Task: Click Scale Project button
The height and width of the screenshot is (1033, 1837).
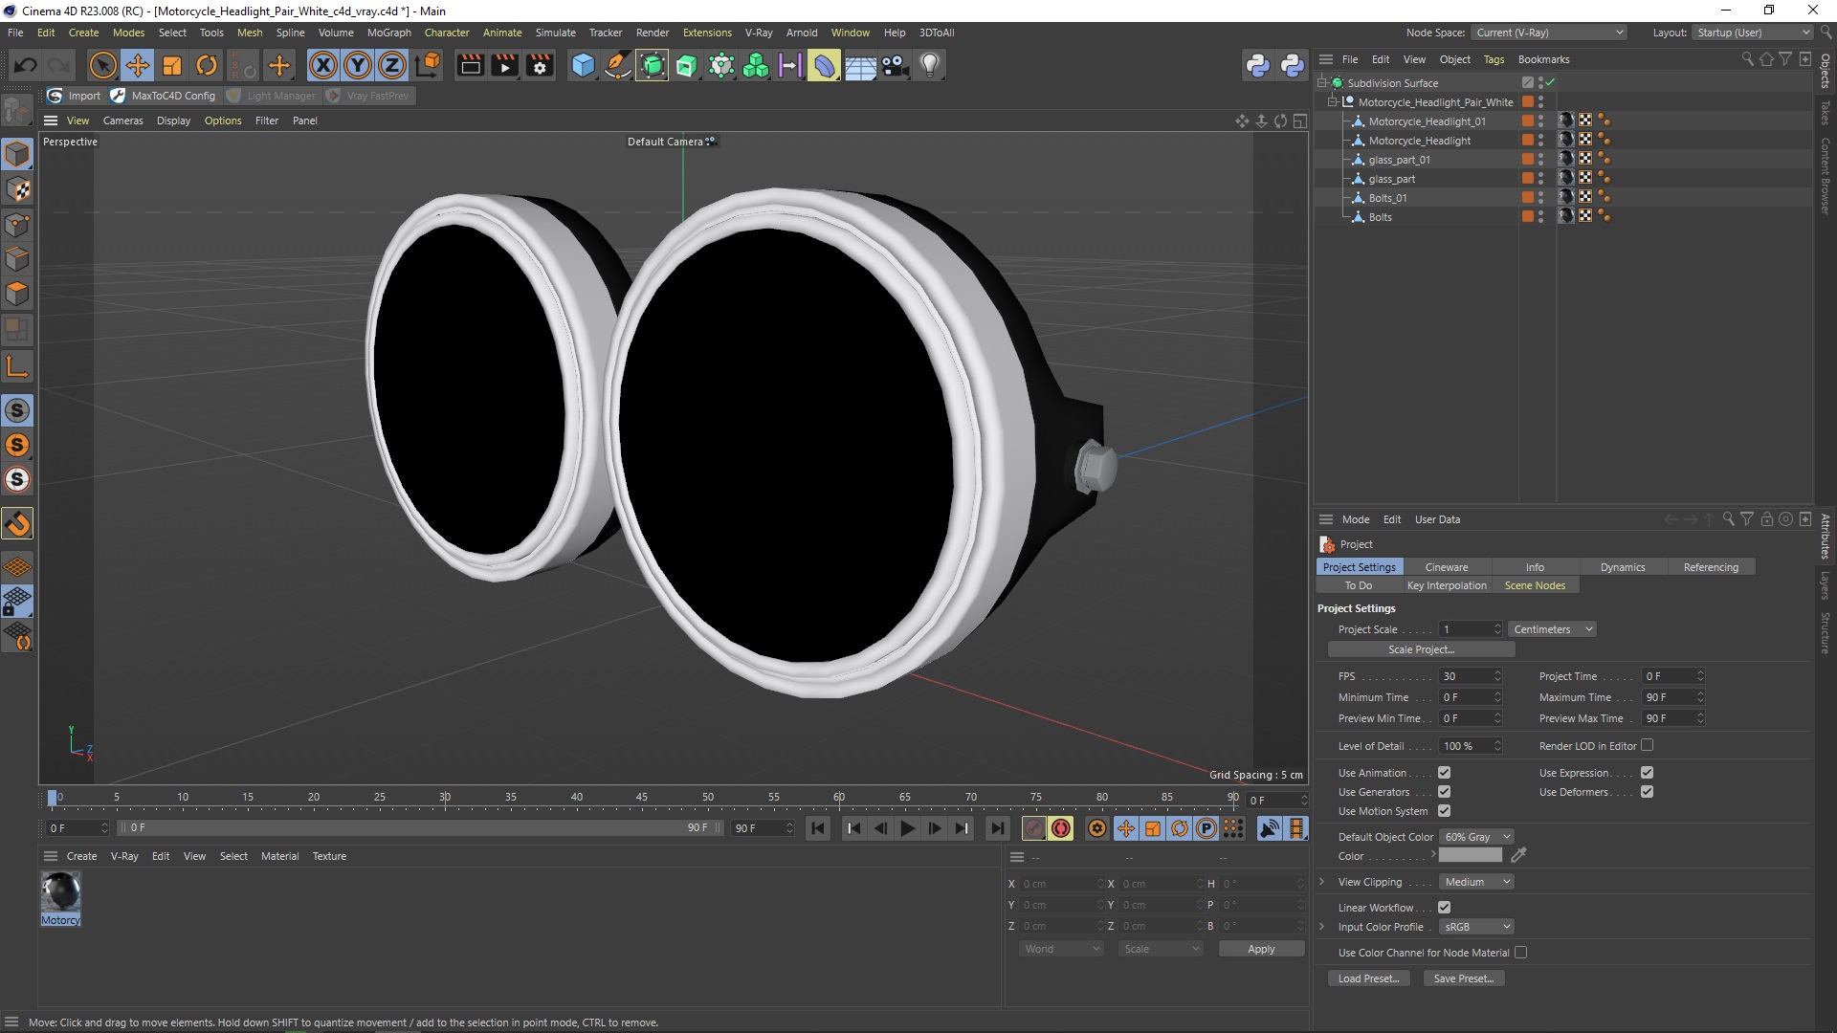Action: tap(1421, 649)
